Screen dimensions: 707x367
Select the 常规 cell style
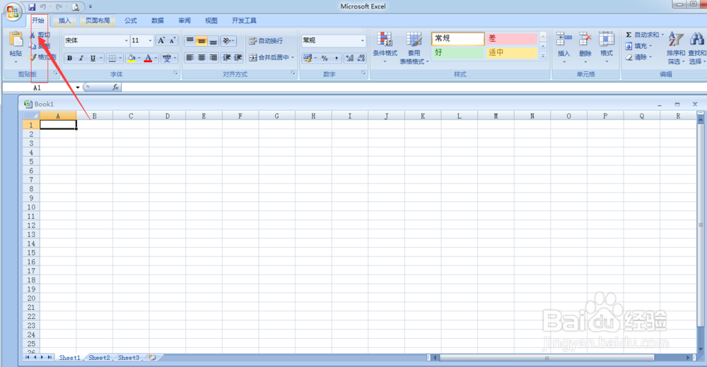(457, 39)
